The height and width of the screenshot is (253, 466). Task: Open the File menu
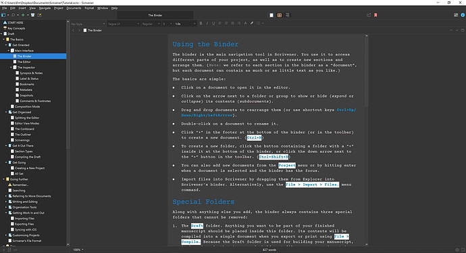[x=5, y=8]
